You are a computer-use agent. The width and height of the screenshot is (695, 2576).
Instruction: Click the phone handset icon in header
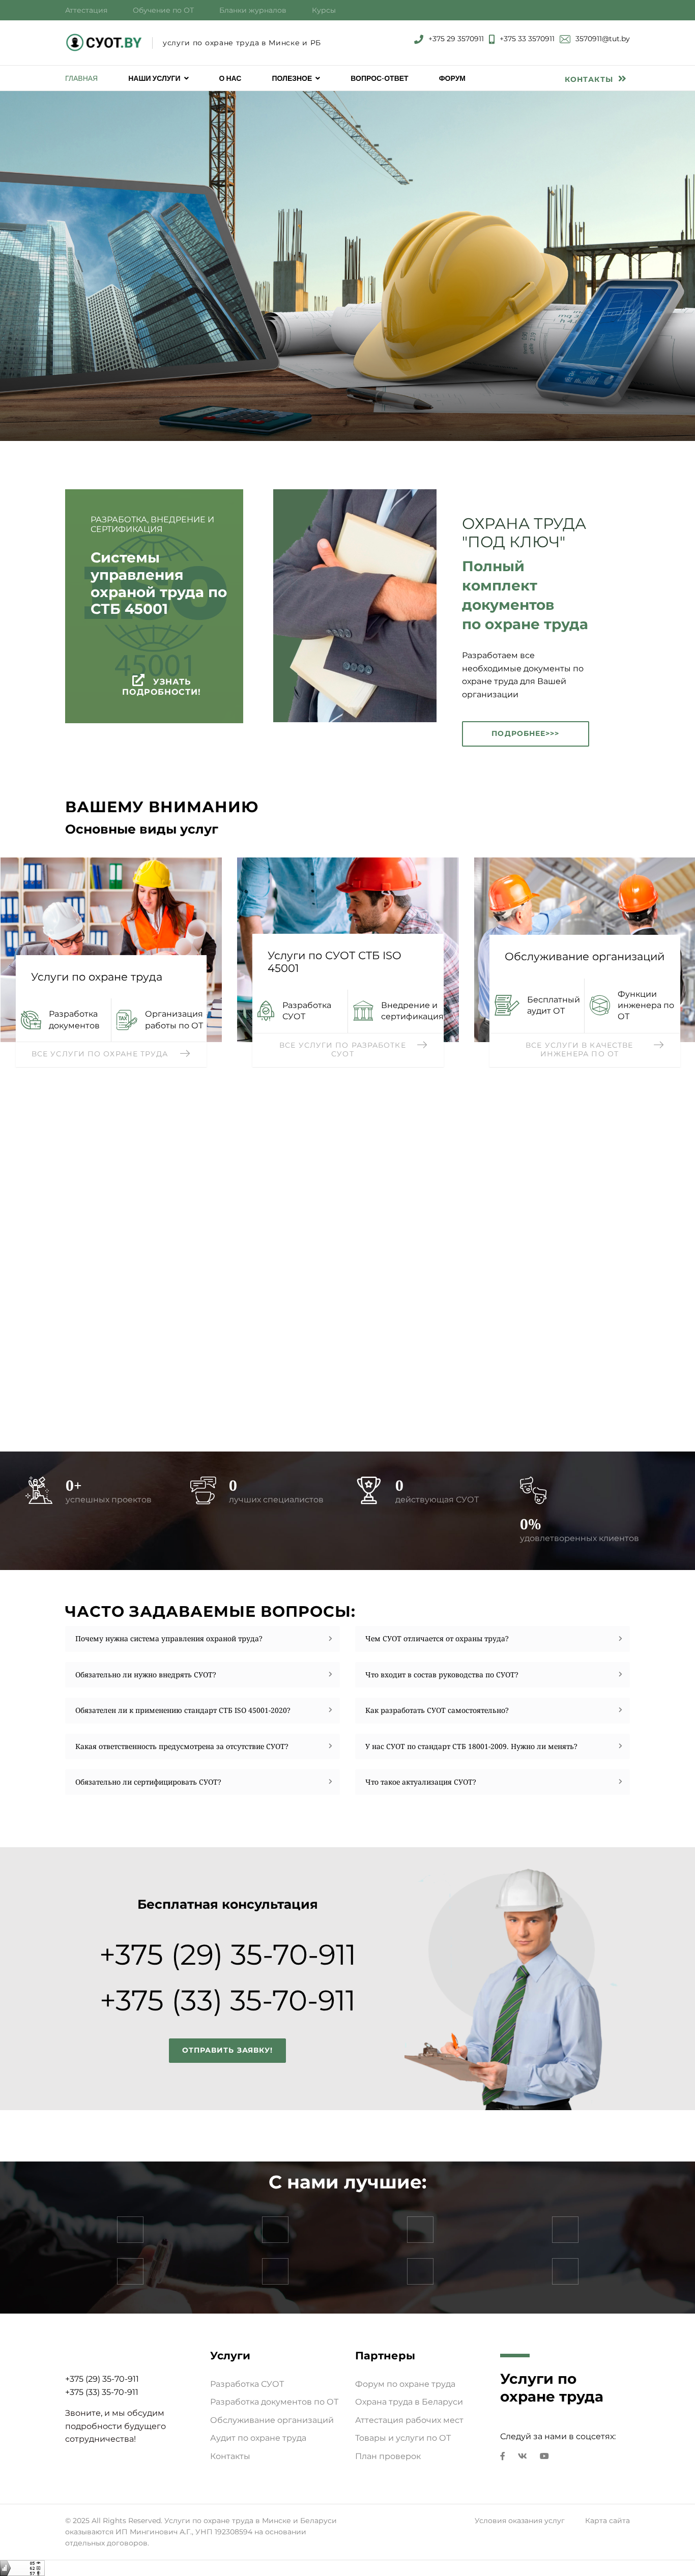419,39
